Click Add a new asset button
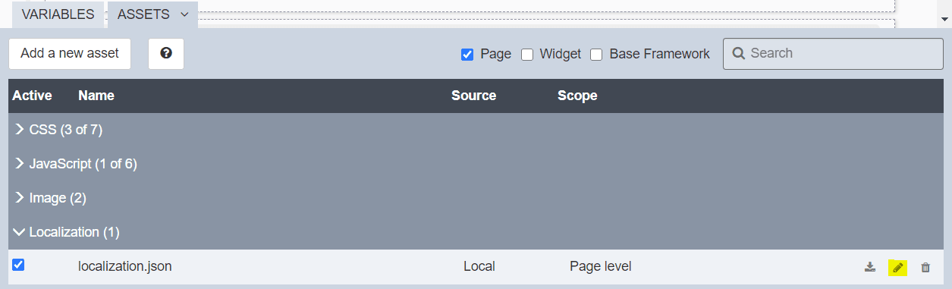The image size is (952, 289). click(x=70, y=54)
